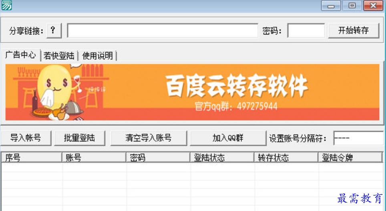Screen dimensions: 386x211
Task: Click the 登陆令牌 column header
Action: pyautogui.click(x=350, y=157)
